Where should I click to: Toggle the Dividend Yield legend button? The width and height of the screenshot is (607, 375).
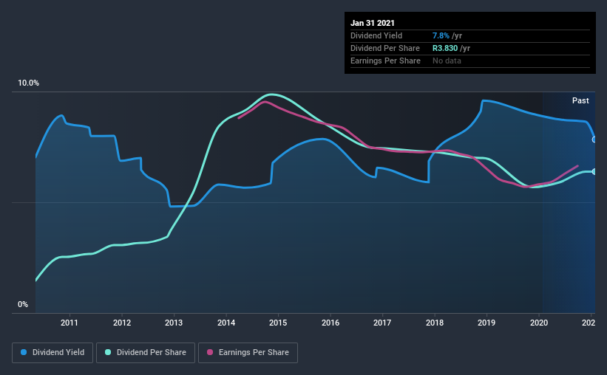[x=52, y=353]
